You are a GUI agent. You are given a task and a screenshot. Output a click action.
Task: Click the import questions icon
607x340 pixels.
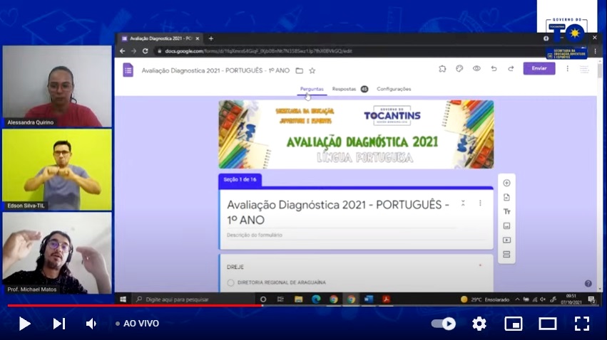pyautogui.click(x=506, y=197)
